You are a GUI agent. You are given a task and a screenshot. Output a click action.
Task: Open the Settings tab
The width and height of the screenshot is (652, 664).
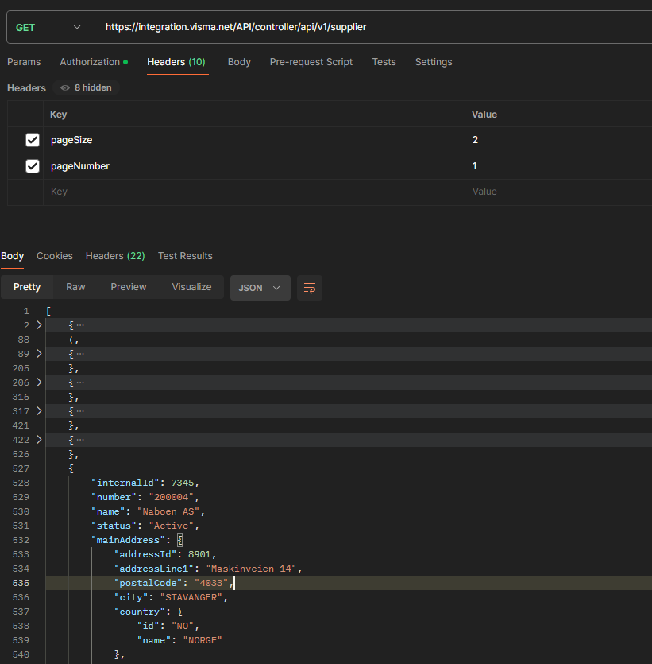pos(434,62)
